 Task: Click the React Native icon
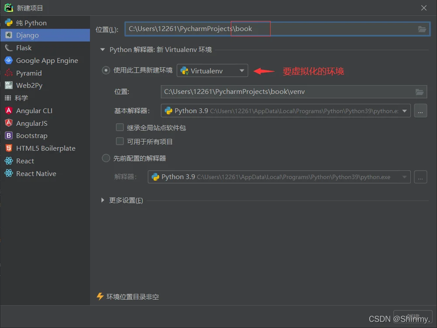(x=9, y=173)
